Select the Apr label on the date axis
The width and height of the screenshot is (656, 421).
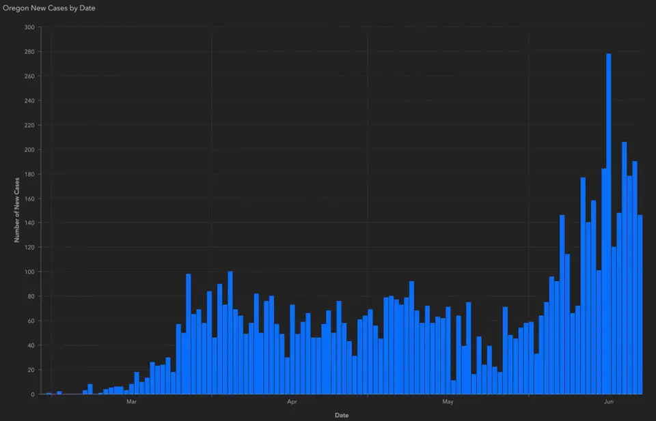click(292, 402)
